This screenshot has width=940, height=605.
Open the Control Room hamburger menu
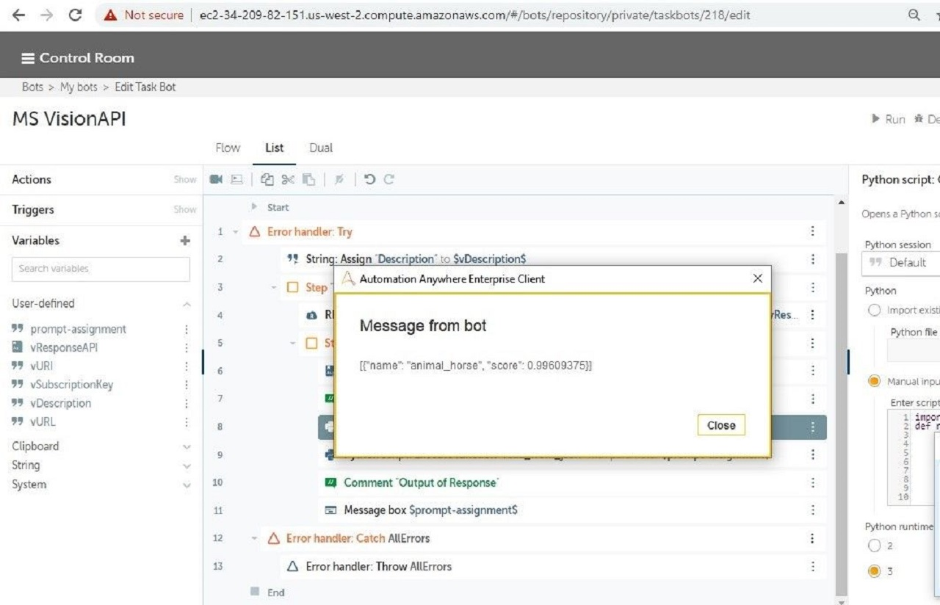click(x=28, y=58)
